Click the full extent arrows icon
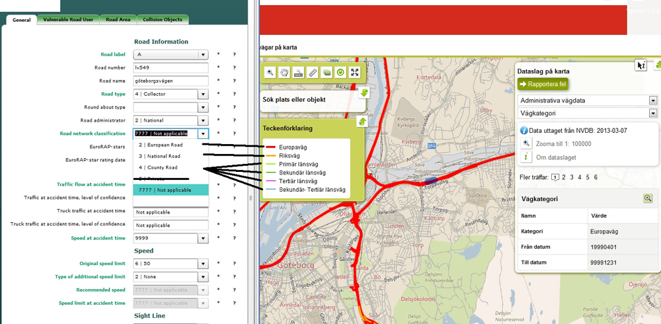This screenshot has width=661, height=324. pos(355,73)
